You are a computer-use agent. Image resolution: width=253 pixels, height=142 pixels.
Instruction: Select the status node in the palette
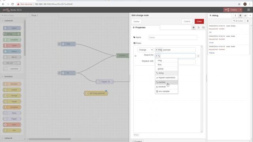pos(12,51)
